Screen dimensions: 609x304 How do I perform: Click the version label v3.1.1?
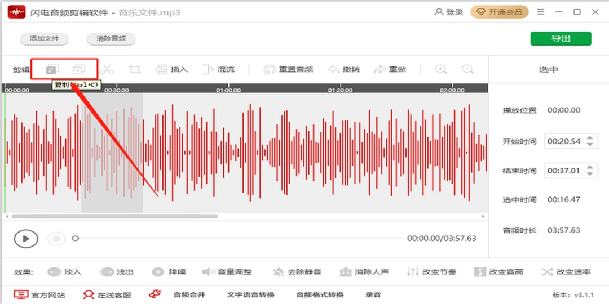point(573,295)
